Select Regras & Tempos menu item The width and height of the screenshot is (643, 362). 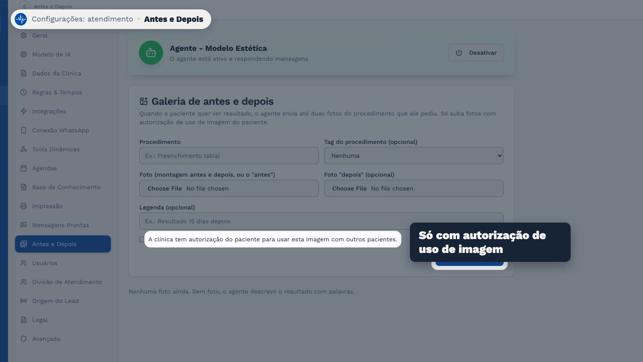(63, 93)
